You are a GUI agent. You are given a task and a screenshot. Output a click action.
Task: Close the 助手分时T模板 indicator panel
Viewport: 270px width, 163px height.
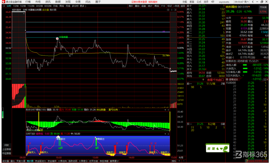[x=169, y=110]
